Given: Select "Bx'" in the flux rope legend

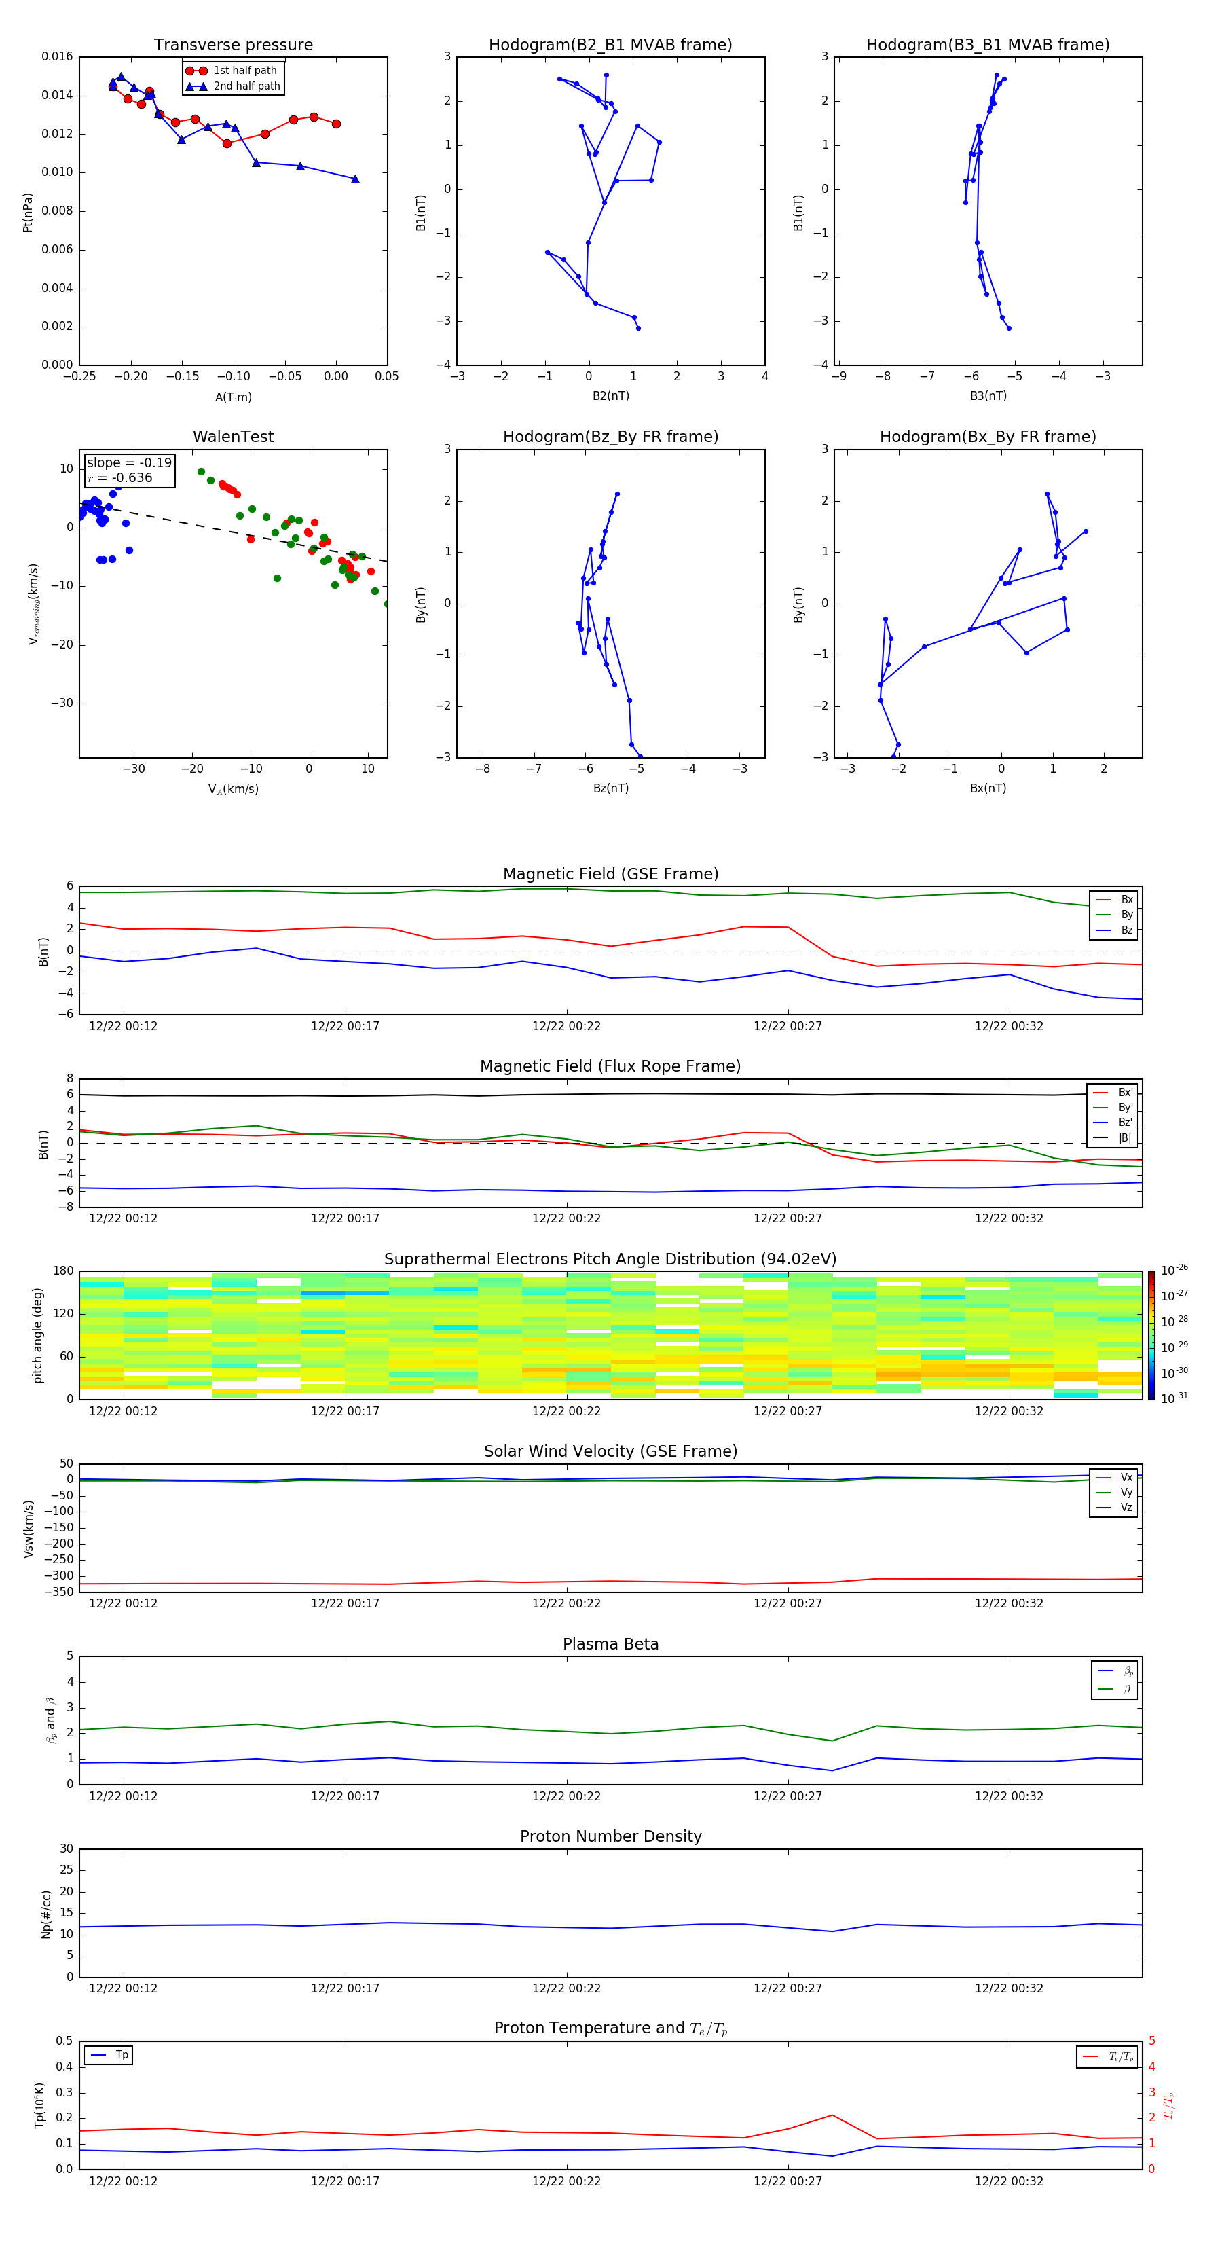Looking at the screenshot, I should tap(1113, 1093).
